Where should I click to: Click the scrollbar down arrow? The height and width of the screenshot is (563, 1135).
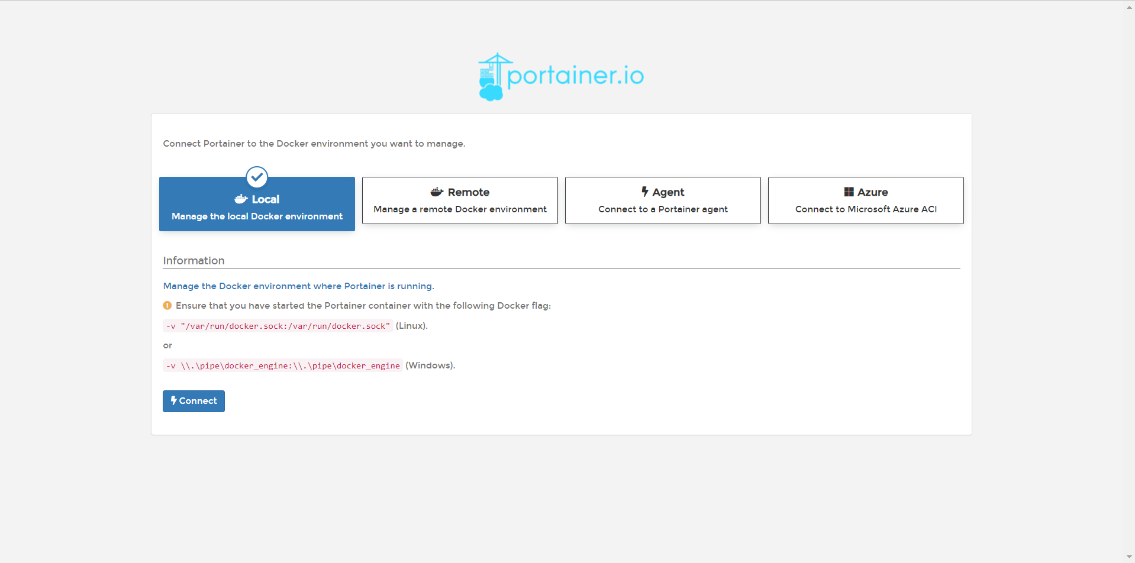pos(1129,556)
